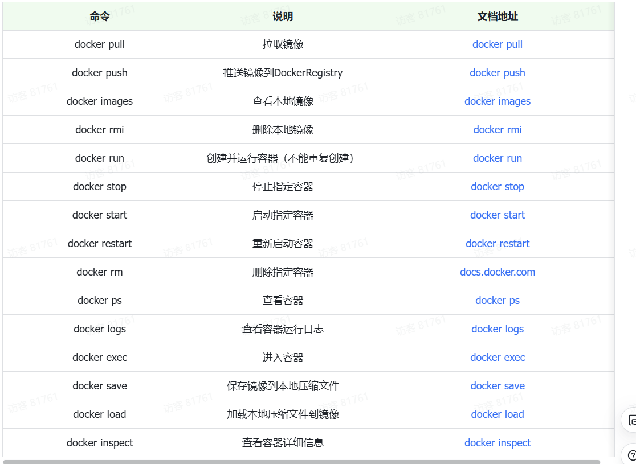Open the docker logs documentation link
The height and width of the screenshot is (464, 636).
click(x=498, y=329)
